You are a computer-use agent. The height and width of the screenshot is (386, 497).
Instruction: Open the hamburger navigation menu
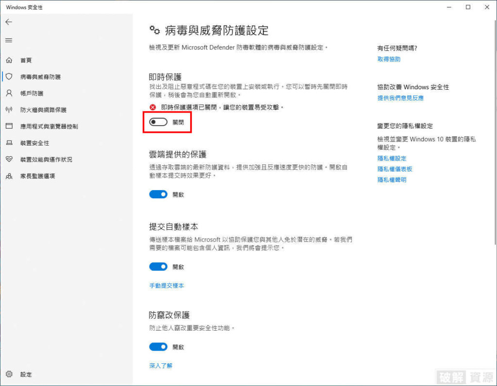point(9,40)
